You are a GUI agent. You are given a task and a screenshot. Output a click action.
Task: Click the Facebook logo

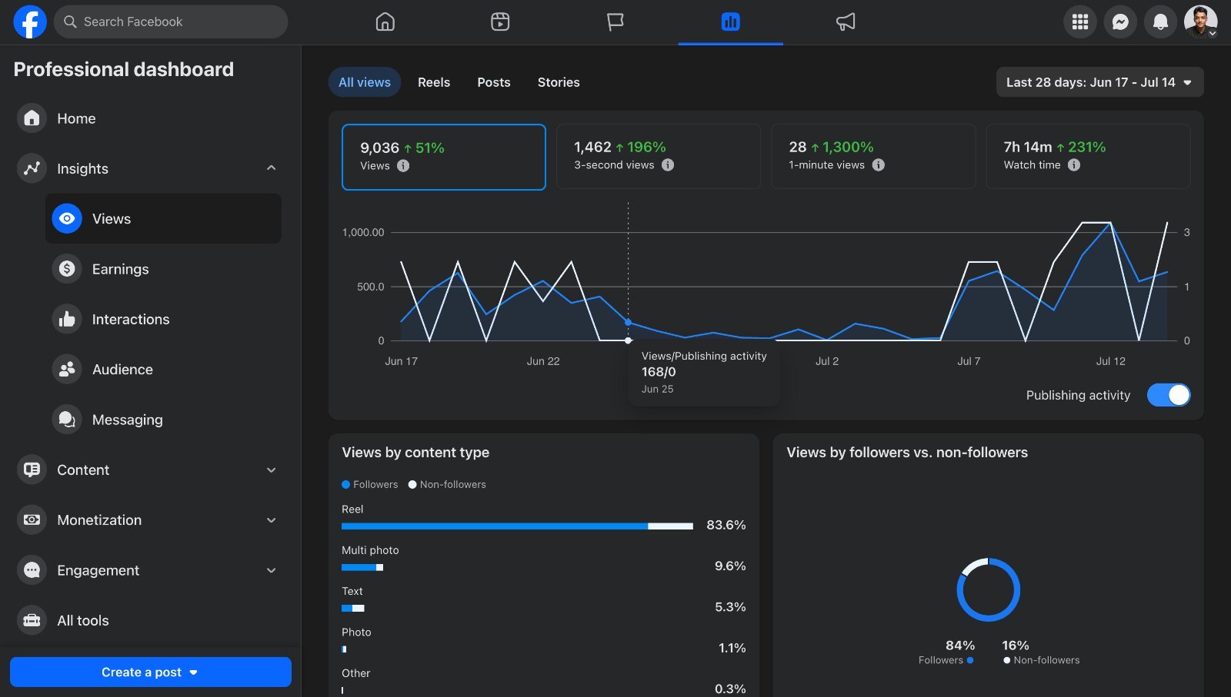point(30,22)
